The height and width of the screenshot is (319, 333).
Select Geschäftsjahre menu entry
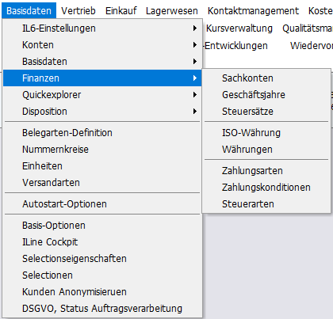pyautogui.click(x=266, y=95)
